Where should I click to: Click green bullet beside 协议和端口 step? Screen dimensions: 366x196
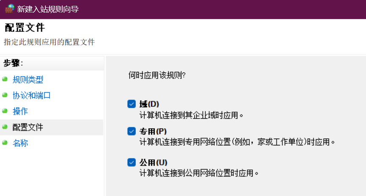pyautogui.click(x=5, y=95)
